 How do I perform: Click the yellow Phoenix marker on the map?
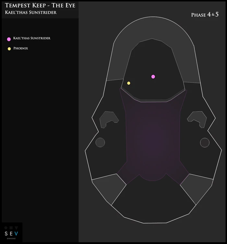(x=129, y=83)
